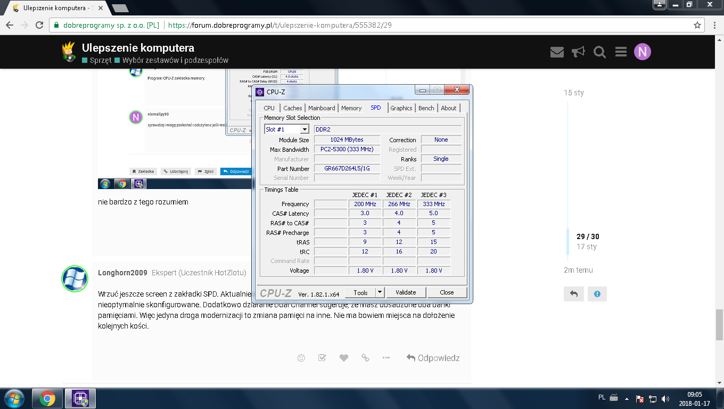Switch to the Mainboard tab
The width and height of the screenshot is (724, 409).
click(x=322, y=108)
